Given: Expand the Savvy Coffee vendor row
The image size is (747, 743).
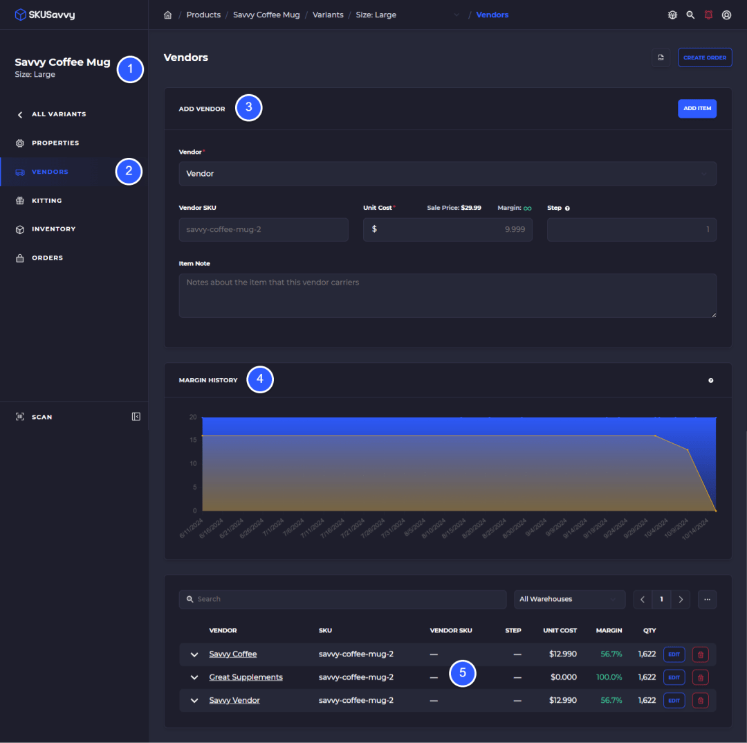Looking at the screenshot, I should pyautogui.click(x=194, y=654).
